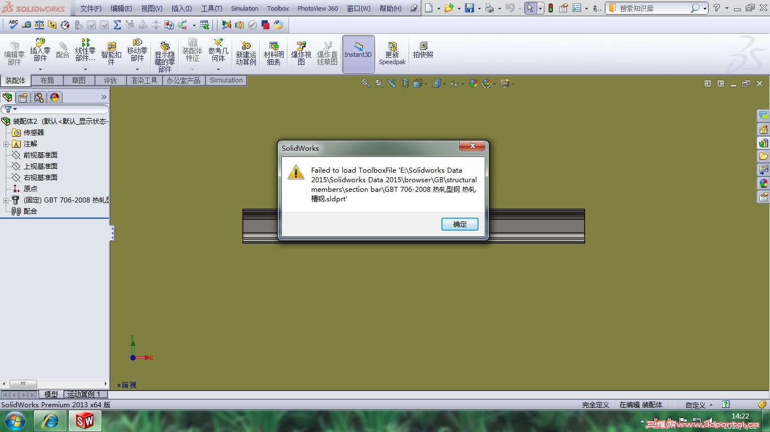Viewport: 770px width, 432px height.
Task: Click the 线性零部件 pattern tool
Action: [x=86, y=50]
